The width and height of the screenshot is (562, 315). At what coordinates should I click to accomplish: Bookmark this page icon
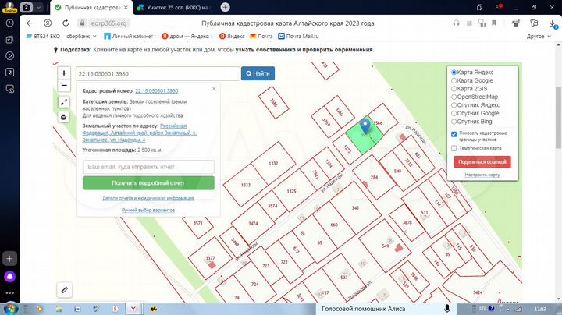494,23
